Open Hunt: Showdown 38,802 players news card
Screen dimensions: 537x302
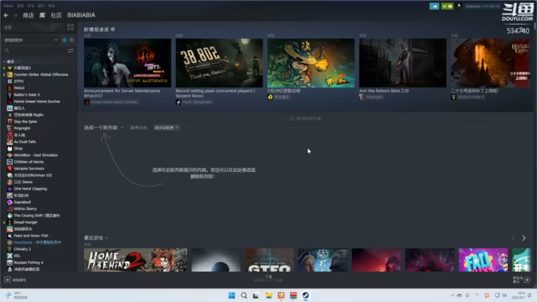219,62
